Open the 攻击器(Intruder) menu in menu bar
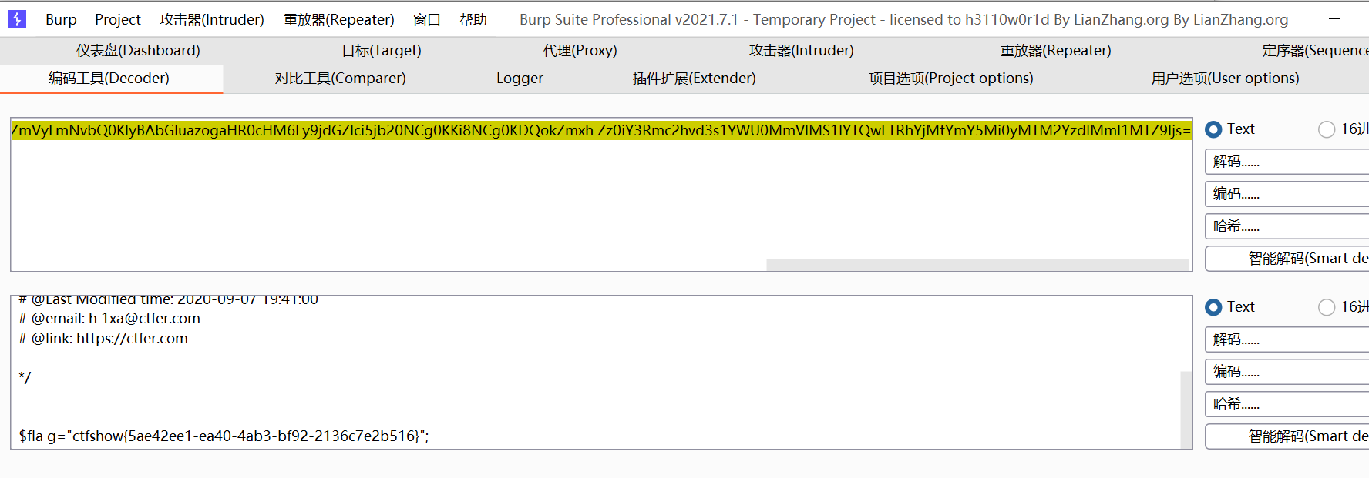The image size is (1369, 478). tap(212, 19)
